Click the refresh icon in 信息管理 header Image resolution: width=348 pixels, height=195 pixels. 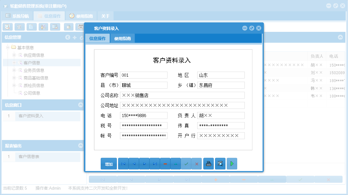point(82,37)
